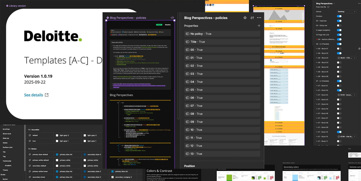The height and width of the screenshot is (181, 361).
Task: Click the external link icon beside See details
Action: pyautogui.click(x=47, y=95)
